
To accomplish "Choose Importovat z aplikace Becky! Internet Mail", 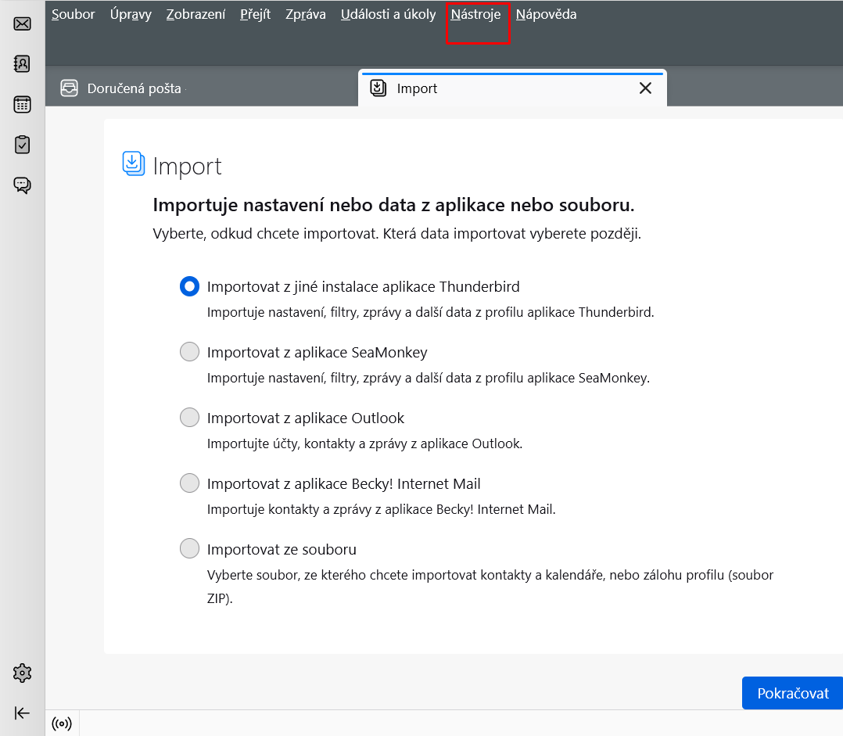I will (189, 483).
